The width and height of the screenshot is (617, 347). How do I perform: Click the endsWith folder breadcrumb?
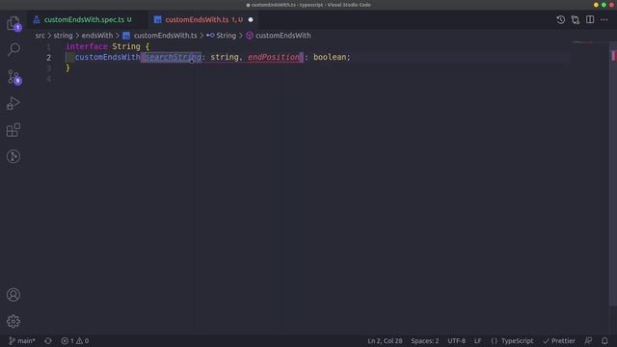(x=97, y=36)
